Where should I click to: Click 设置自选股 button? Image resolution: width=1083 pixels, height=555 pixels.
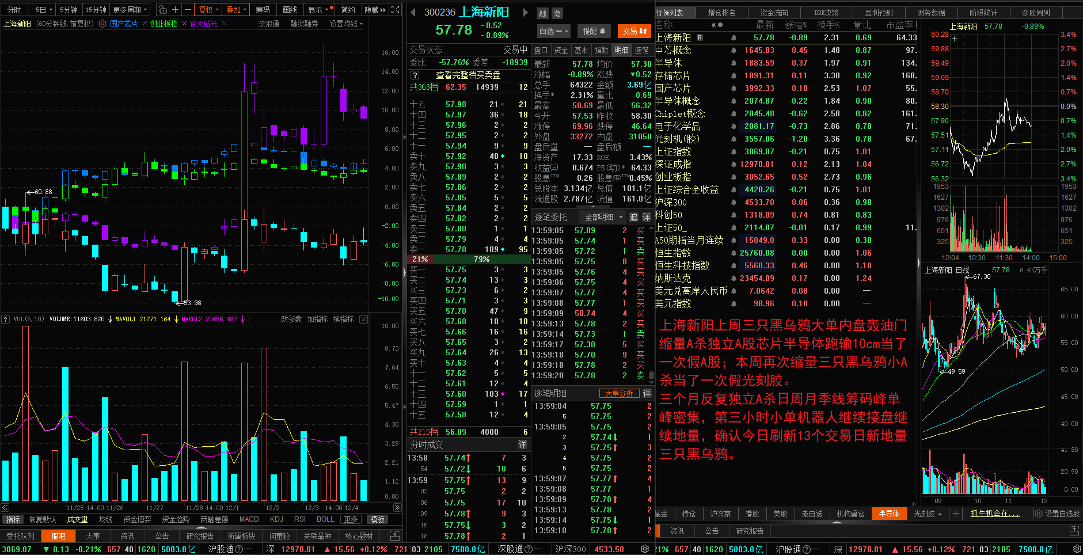[x=1057, y=514]
